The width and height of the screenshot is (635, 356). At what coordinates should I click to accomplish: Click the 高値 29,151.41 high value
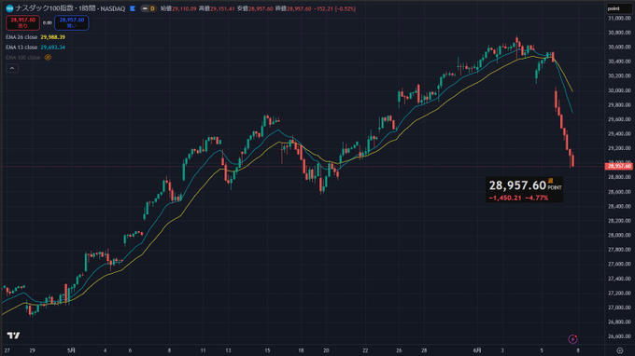tap(217, 8)
